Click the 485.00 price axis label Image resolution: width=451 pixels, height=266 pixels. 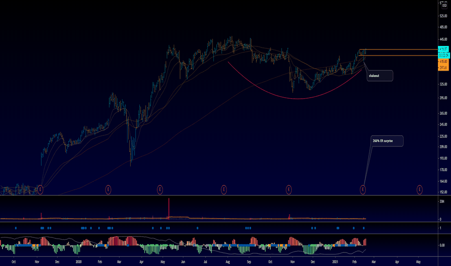(x=443, y=27)
